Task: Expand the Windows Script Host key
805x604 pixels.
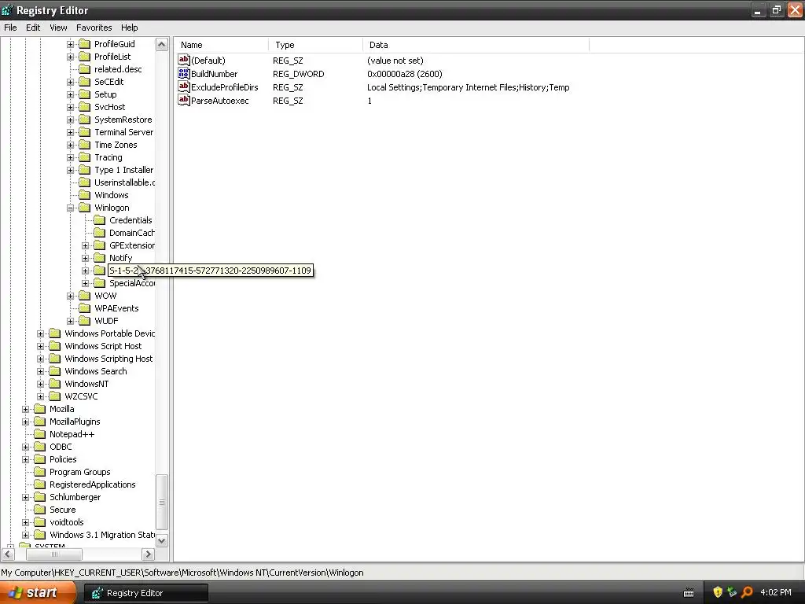Action: point(41,346)
